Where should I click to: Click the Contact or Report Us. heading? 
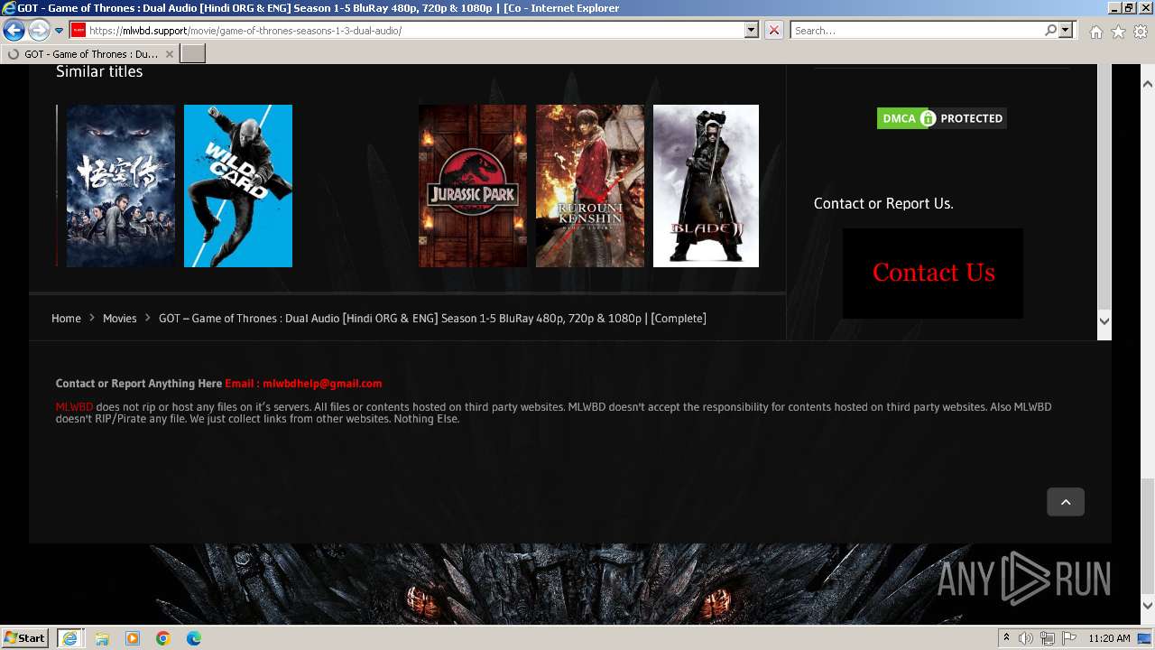pos(883,203)
